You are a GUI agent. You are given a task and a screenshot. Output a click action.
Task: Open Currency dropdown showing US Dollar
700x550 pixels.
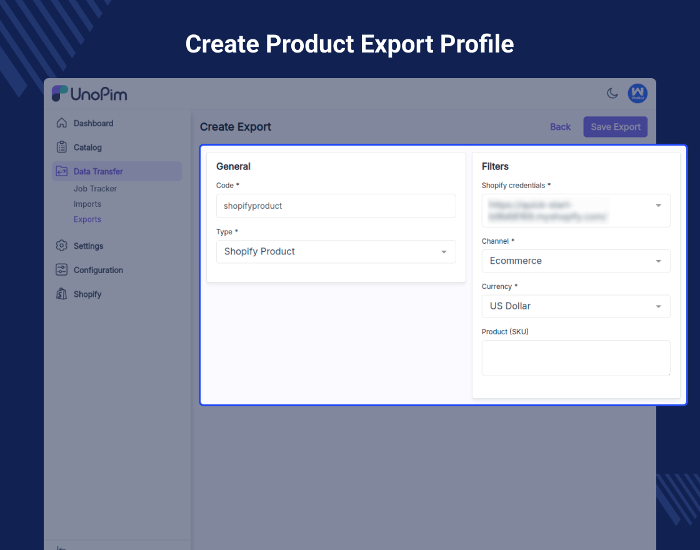(576, 306)
